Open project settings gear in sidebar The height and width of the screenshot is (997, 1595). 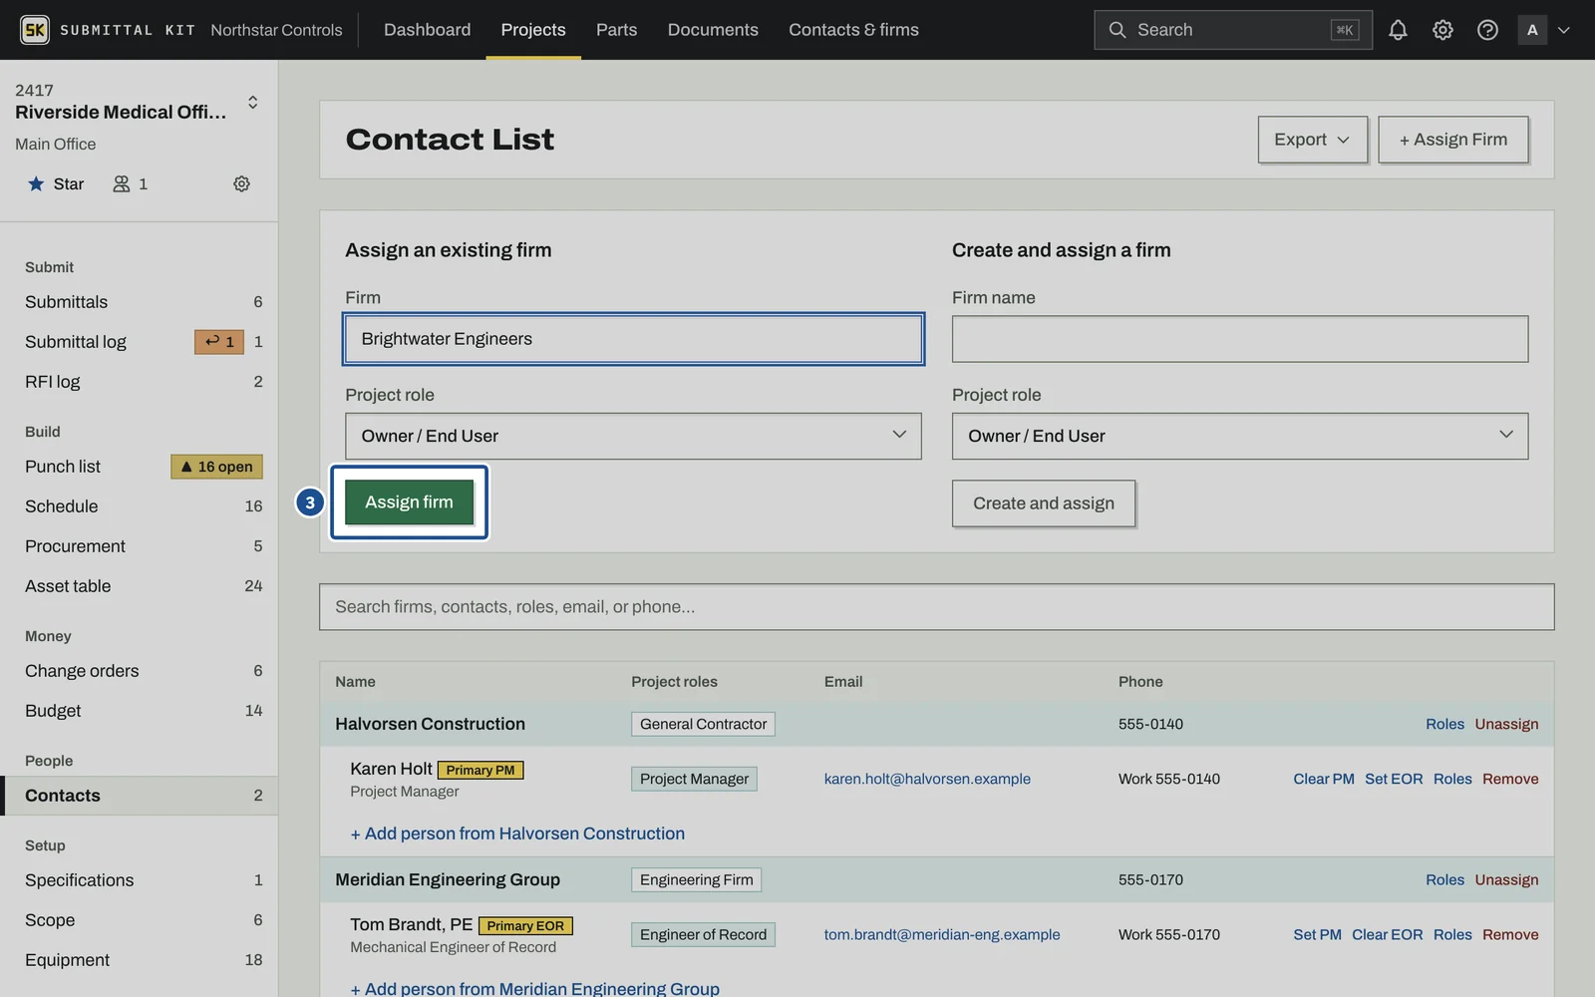point(241,183)
